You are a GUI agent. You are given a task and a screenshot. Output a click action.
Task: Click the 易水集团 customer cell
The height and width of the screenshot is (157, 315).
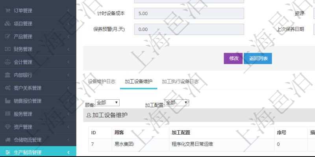141,144
